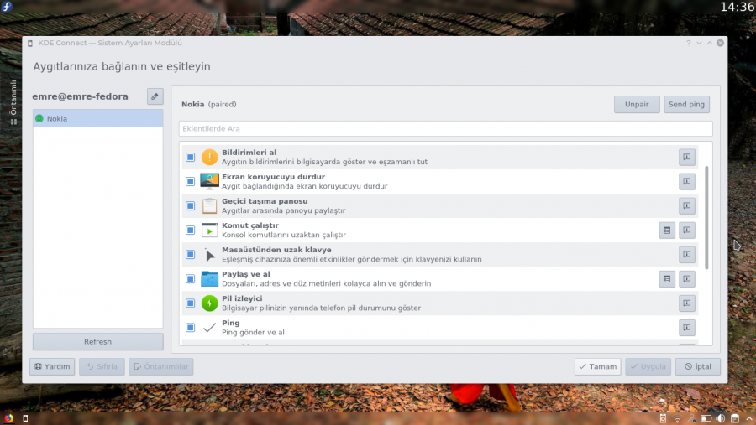Open the clipboard tray icon
Screen dimensions: 756x425
(x=735, y=418)
